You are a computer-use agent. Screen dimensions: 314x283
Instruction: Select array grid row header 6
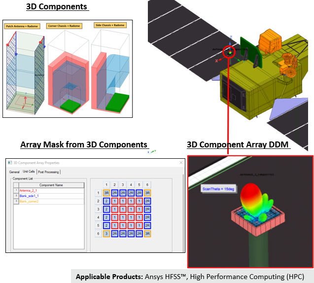[x=98, y=234]
